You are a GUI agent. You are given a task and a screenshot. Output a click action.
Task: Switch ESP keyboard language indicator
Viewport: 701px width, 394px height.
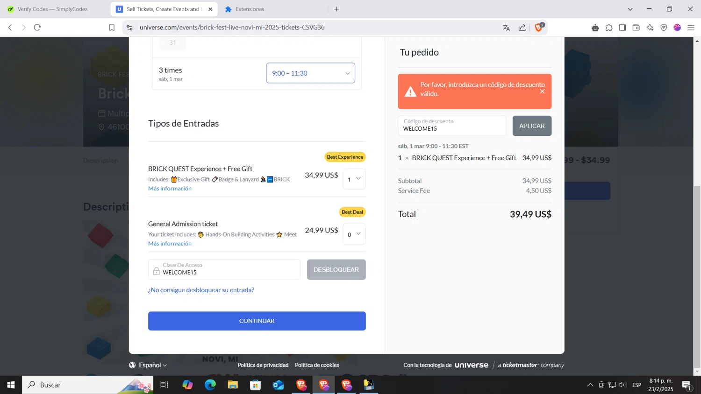637,385
